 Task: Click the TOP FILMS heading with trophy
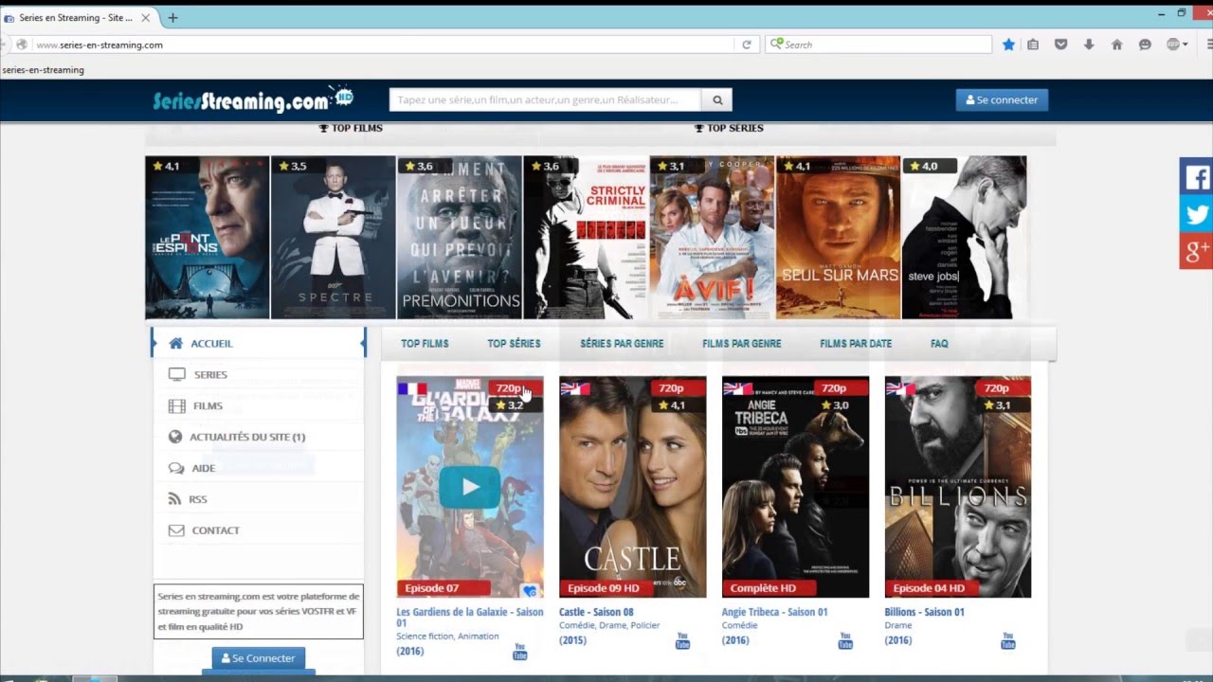(351, 128)
